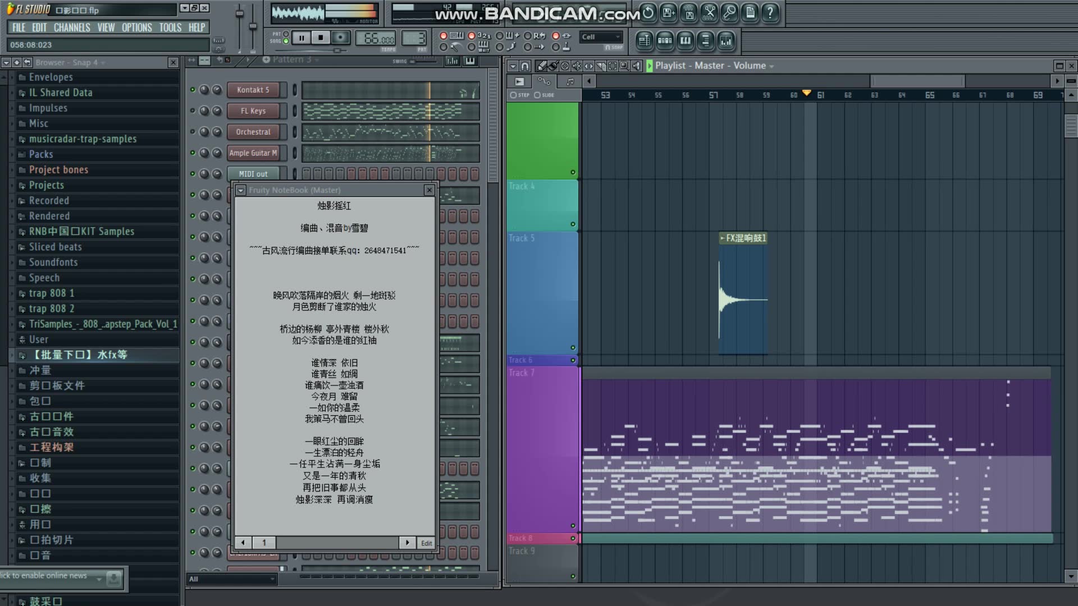The image size is (1078, 606).
Task: Open the Playlist options menu arrow
Action: (x=513, y=66)
